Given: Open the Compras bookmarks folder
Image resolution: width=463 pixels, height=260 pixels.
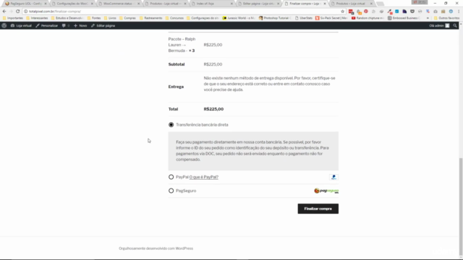Looking at the screenshot, I should coord(127,18).
